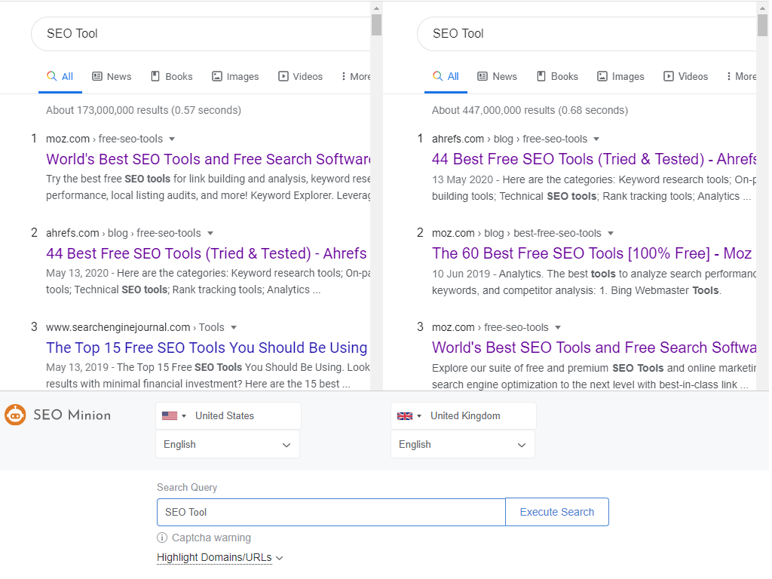The image size is (772, 579).
Task: Click Images icon in left results pane
Action: [217, 76]
